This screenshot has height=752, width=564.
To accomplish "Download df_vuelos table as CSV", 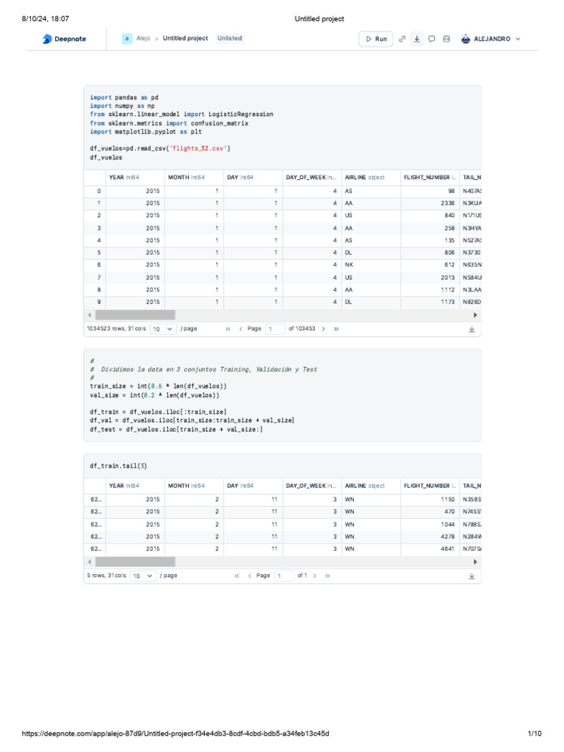I will 471,329.
